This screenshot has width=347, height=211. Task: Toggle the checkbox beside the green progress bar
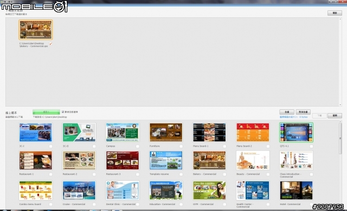tap(63, 112)
